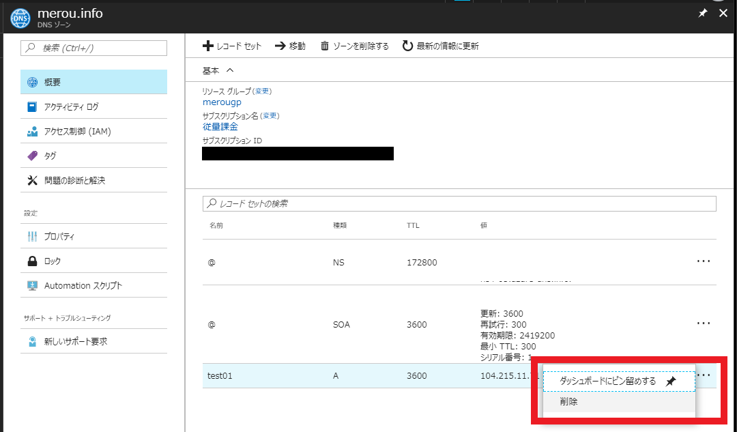Viewport: 737px width, 432px height.
Task: Click the TTL column header
Action: coord(413,226)
